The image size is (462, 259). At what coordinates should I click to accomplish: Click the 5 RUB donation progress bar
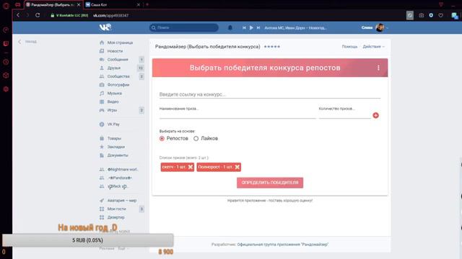tap(88, 240)
